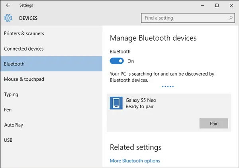Click the magnifier search icon
Screen dimensions: 239x168
coord(231,18)
